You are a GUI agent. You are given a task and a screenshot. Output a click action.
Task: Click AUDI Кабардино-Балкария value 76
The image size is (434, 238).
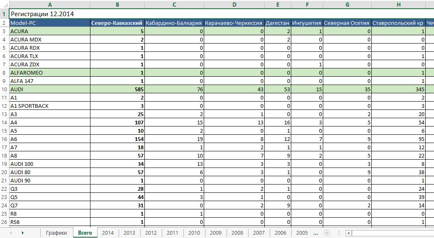pos(174,90)
